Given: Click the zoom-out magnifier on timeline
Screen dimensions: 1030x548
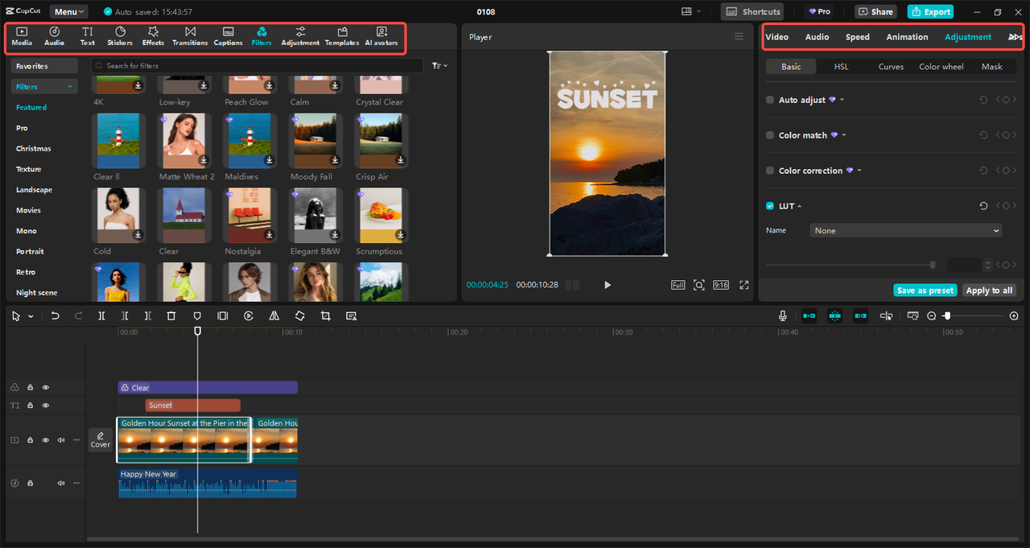Looking at the screenshot, I should tap(932, 316).
